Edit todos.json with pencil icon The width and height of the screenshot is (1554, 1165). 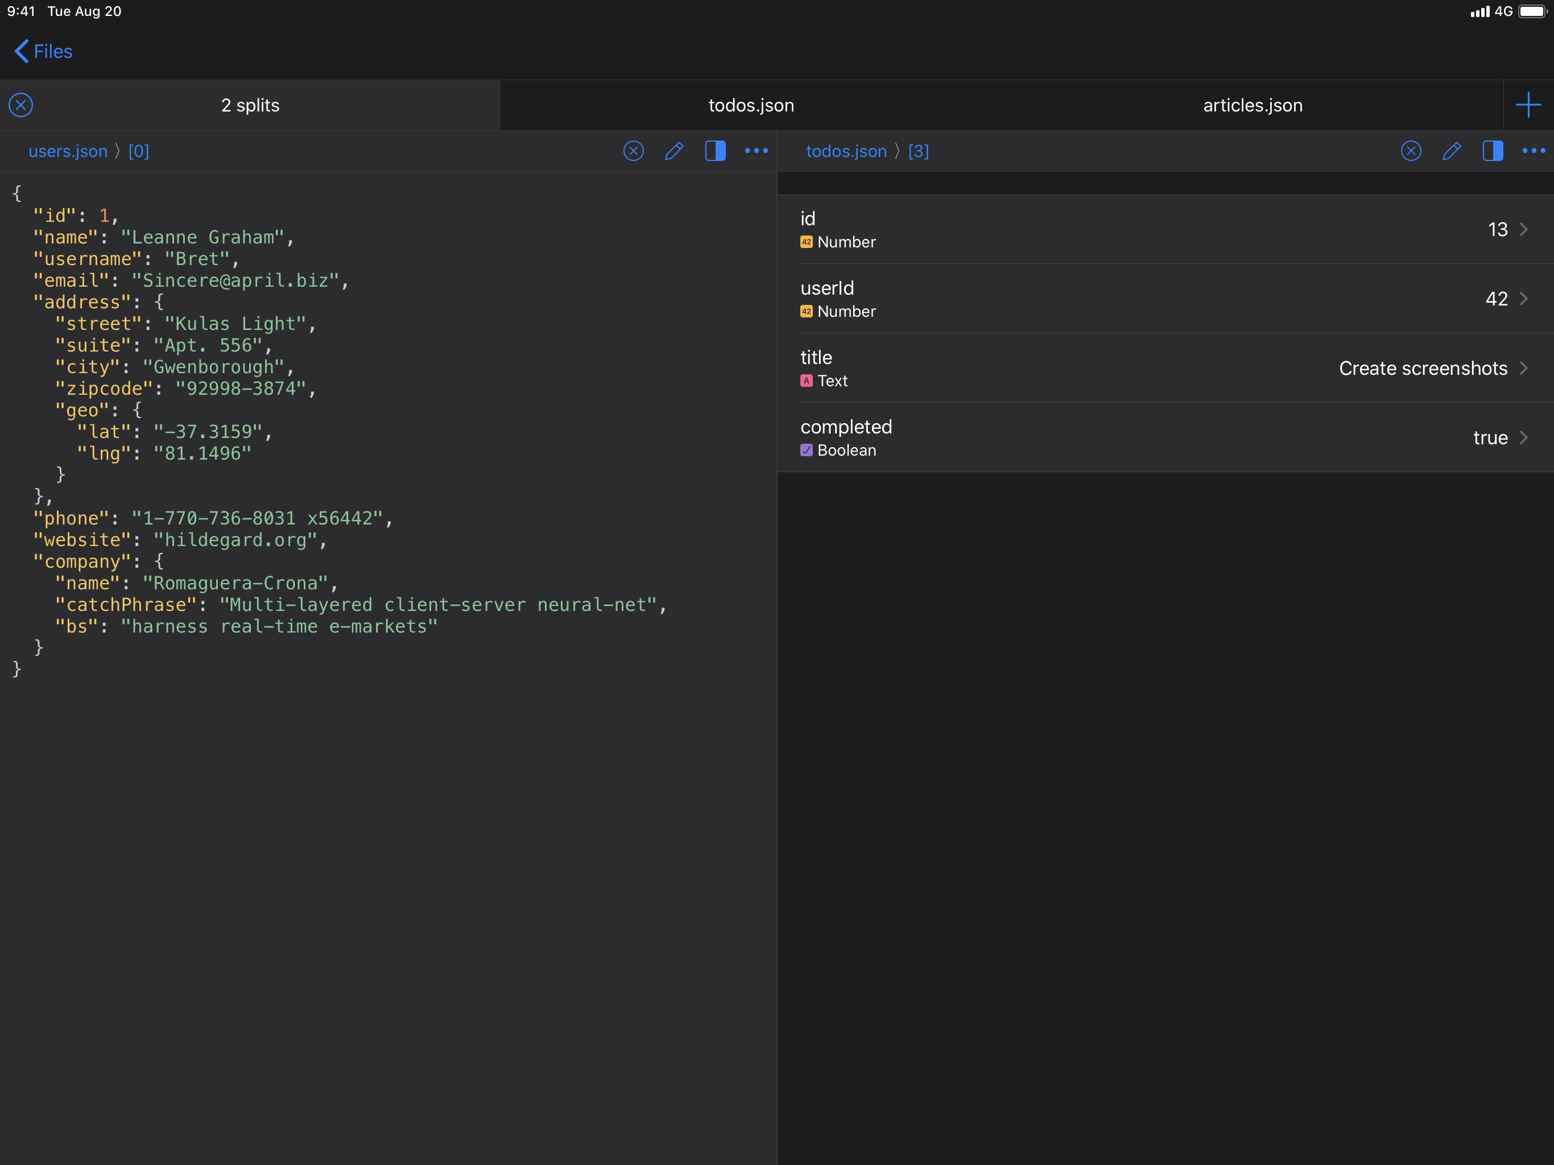point(1452,151)
